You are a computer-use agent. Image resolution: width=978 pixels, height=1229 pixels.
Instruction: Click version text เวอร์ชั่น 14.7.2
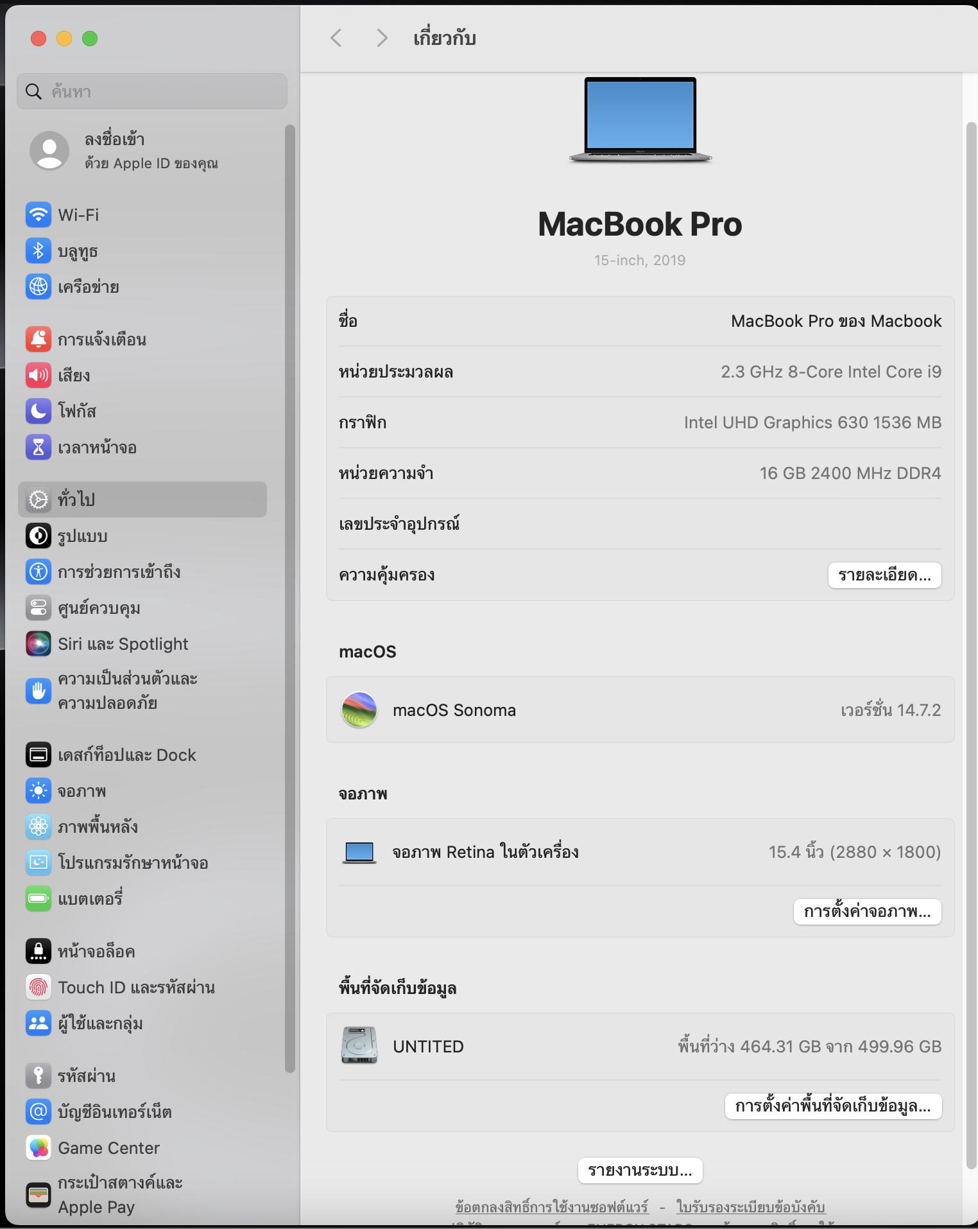coord(891,710)
